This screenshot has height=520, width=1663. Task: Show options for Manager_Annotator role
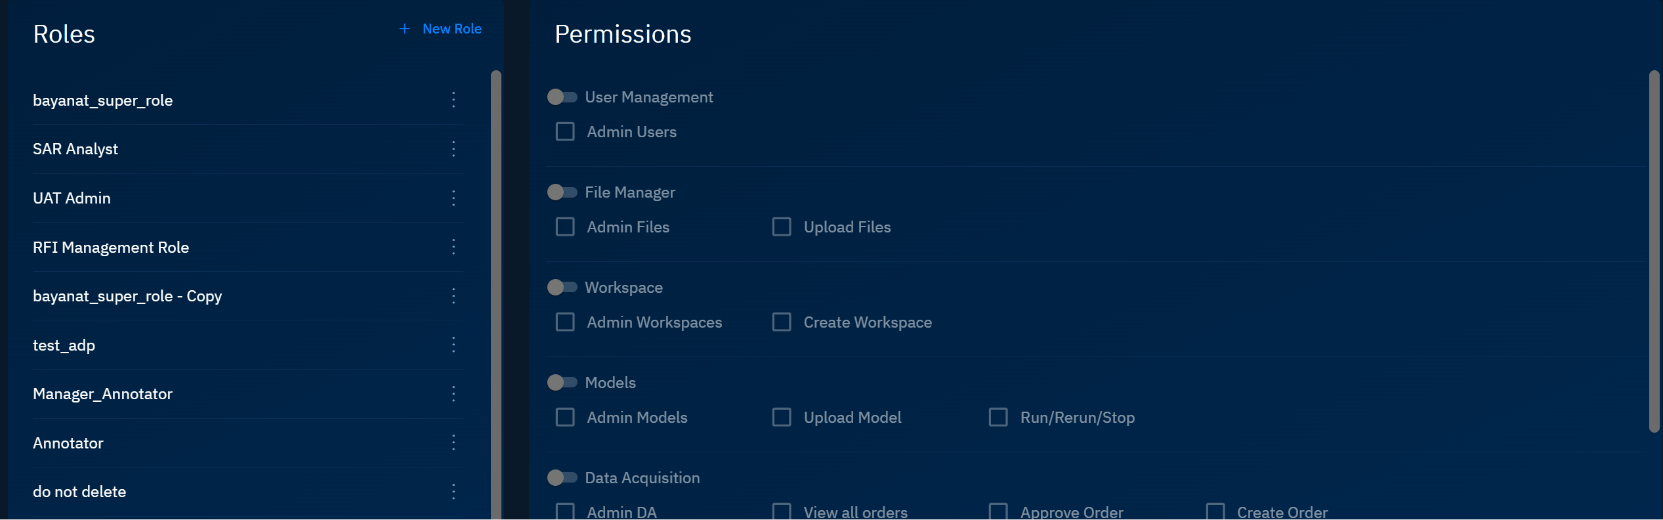tap(453, 394)
